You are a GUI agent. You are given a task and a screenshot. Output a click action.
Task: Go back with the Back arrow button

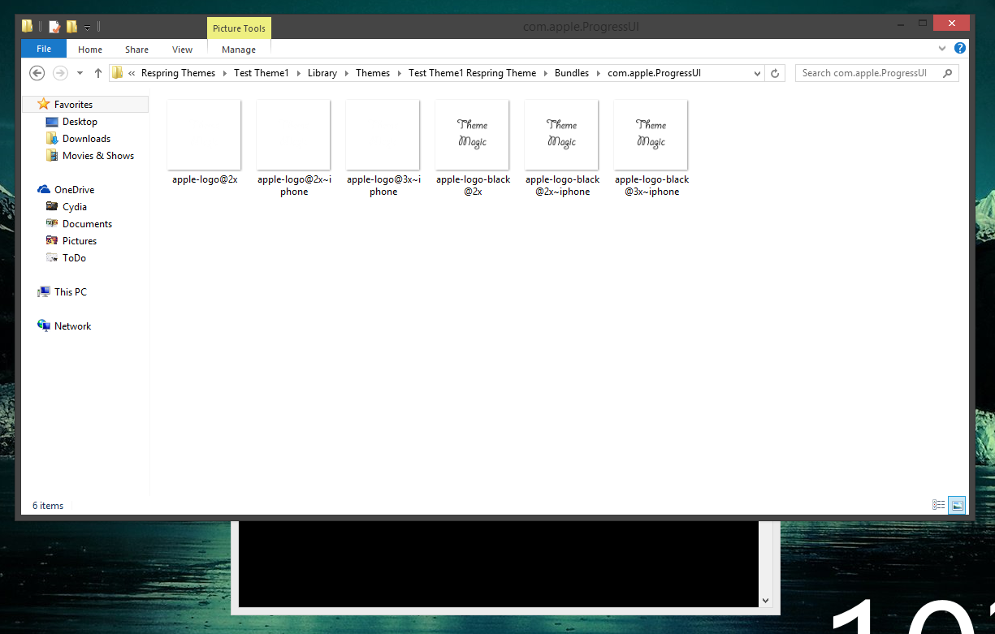point(37,73)
